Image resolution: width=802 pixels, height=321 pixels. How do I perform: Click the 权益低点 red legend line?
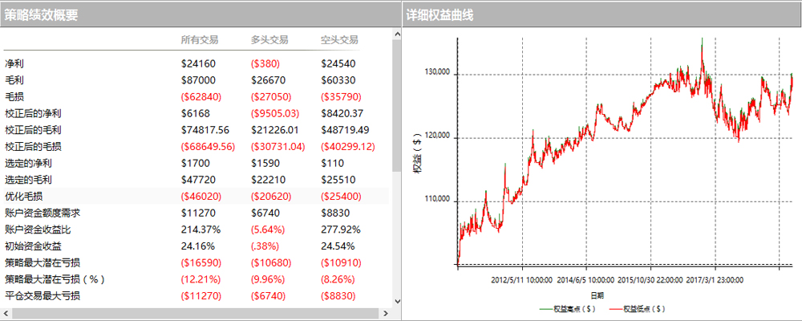[616, 307]
